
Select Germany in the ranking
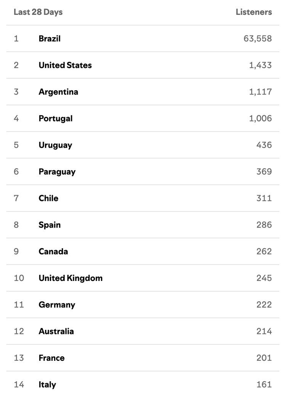click(x=57, y=305)
